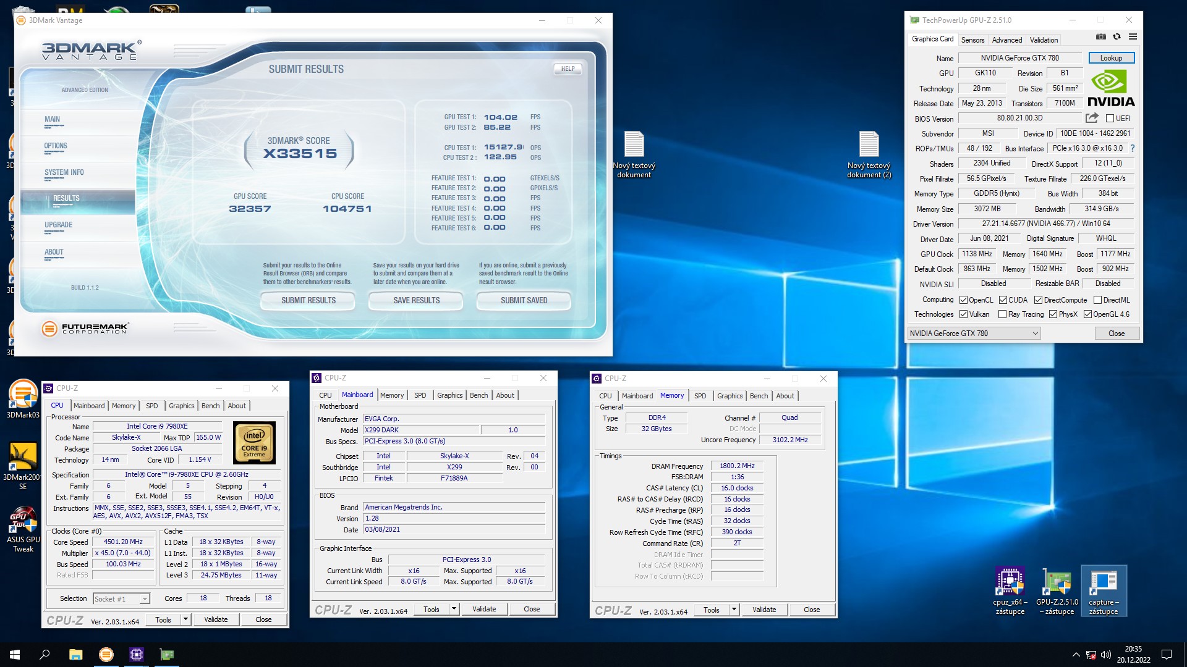Toggle the Ray Tracing checkbox
The image size is (1187, 667).
(x=1002, y=314)
